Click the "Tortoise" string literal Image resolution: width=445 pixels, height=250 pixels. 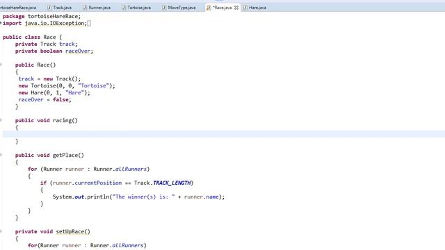tap(93, 85)
